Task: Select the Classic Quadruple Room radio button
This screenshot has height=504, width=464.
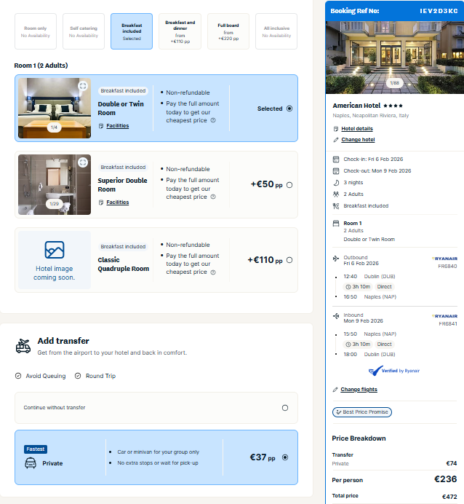Action: pos(289,260)
